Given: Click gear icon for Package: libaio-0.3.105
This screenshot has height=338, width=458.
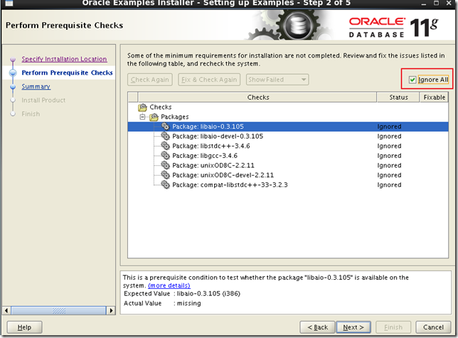Looking at the screenshot, I should pyautogui.click(x=165, y=127).
